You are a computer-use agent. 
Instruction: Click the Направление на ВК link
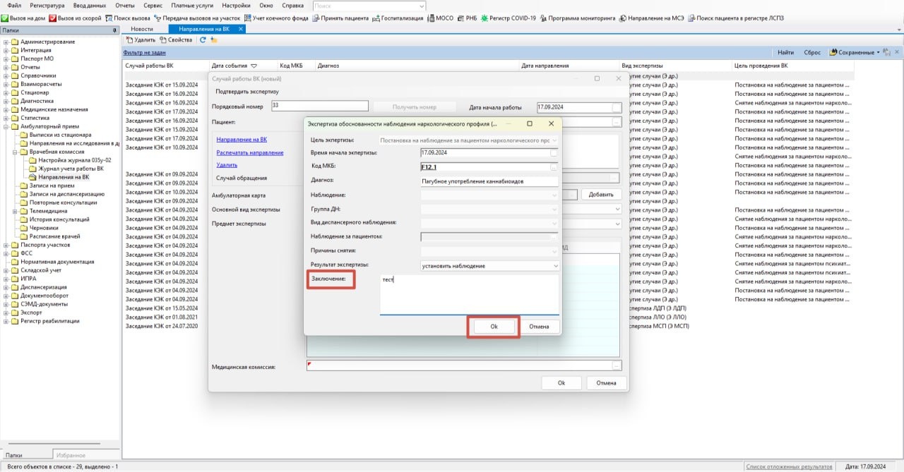[242, 140]
